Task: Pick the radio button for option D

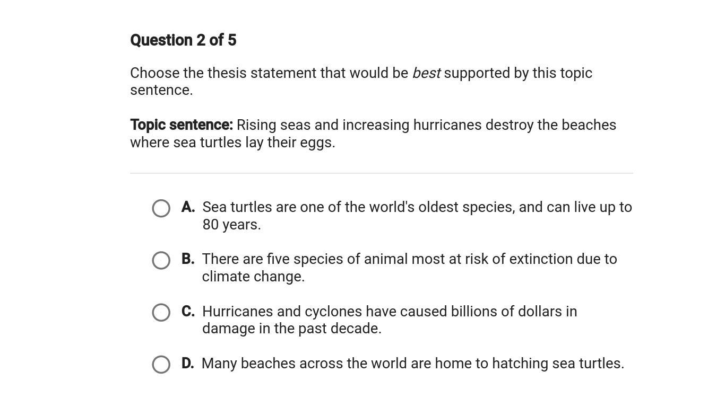Action: pos(161,364)
